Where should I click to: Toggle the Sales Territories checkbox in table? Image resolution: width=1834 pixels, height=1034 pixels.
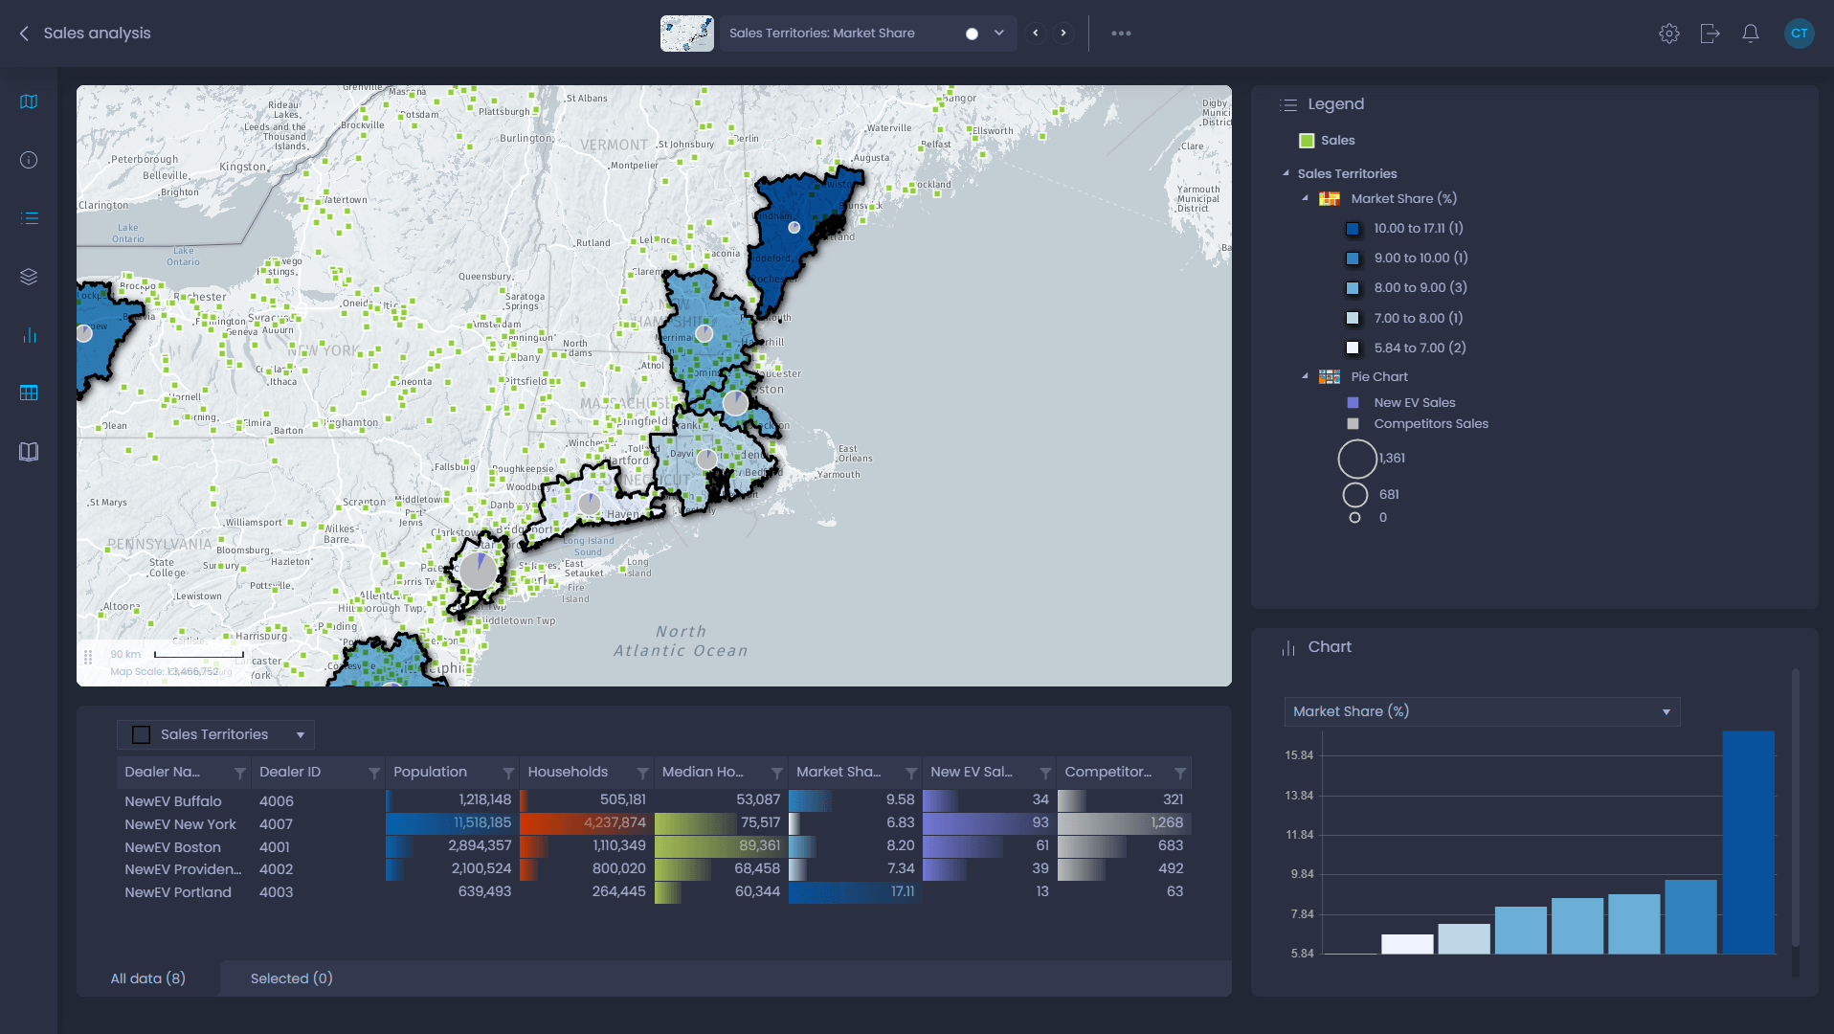click(x=142, y=735)
